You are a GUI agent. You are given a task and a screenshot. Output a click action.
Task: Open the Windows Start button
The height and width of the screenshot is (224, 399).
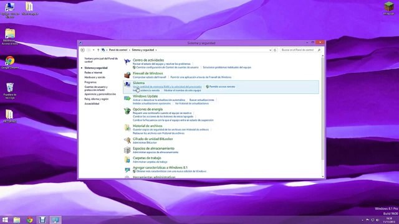tap(5, 220)
